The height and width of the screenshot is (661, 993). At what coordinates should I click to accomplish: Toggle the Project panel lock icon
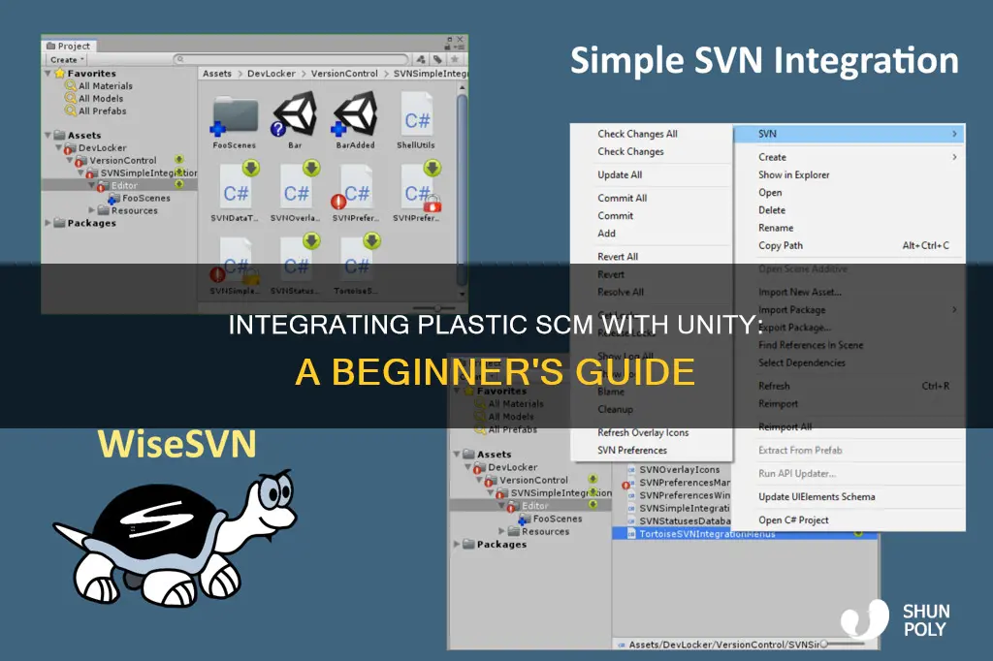448,47
